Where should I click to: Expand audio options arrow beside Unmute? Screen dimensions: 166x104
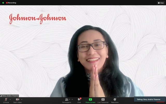pos(10,100)
